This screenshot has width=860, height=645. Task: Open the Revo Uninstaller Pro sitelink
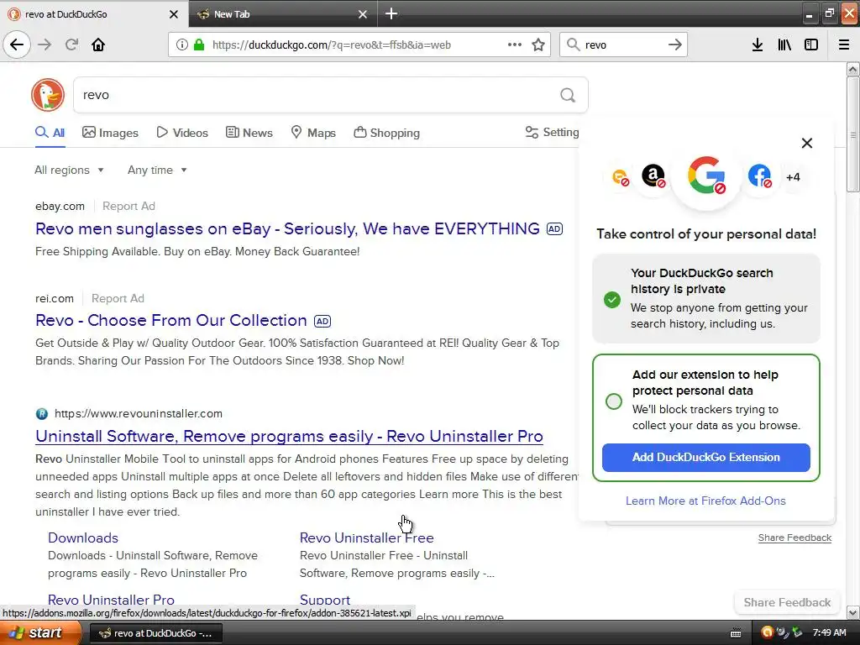coord(111,600)
